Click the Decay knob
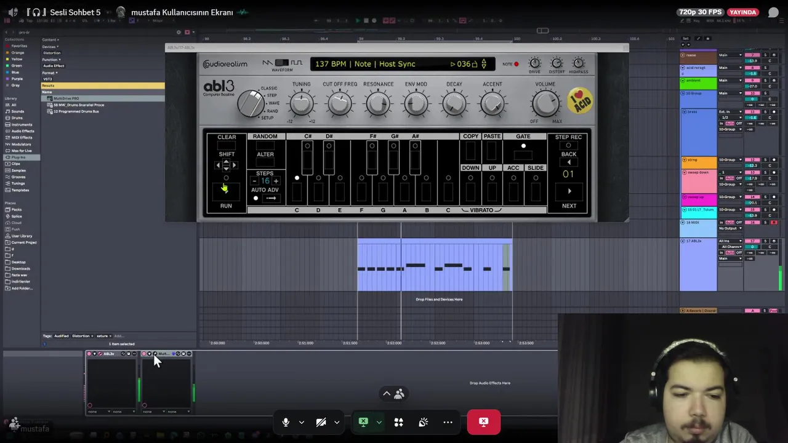788x443 pixels. click(454, 104)
